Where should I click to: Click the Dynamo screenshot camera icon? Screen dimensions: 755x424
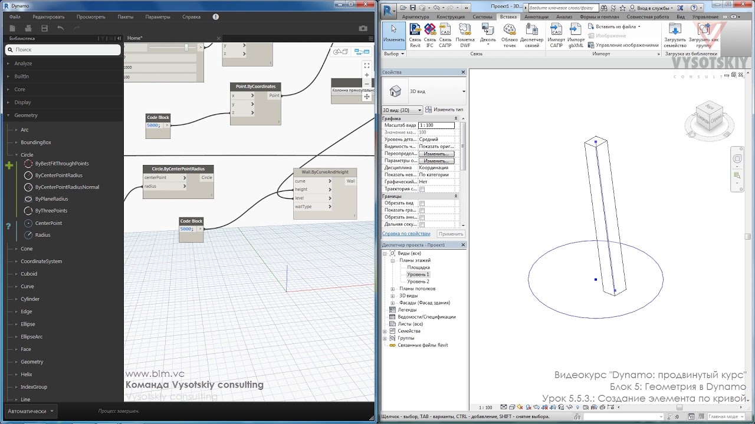tap(363, 28)
